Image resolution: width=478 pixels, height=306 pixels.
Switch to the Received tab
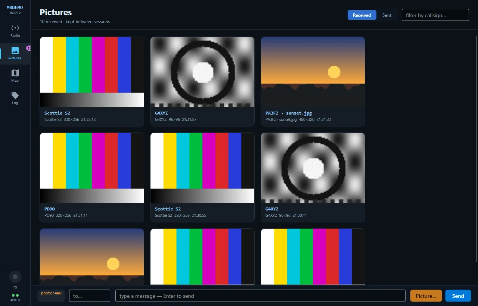click(362, 15)
